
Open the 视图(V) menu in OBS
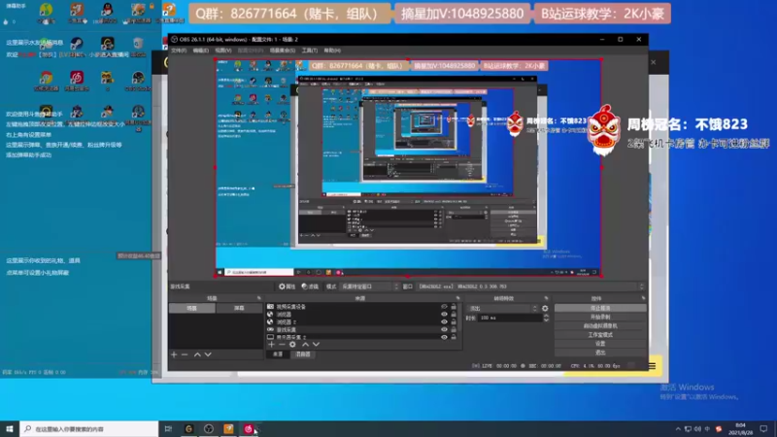coord(223,50)
